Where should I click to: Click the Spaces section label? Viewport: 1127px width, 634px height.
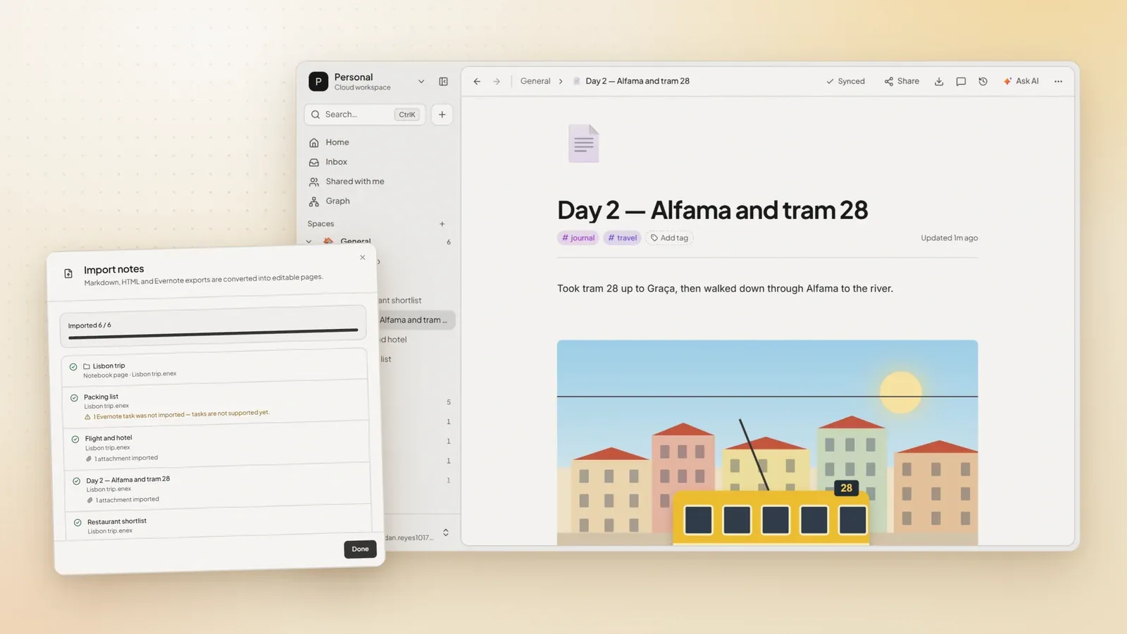click(320, 224)
